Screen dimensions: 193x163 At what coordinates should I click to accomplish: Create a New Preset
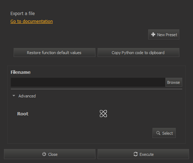(x=164, y=34)
